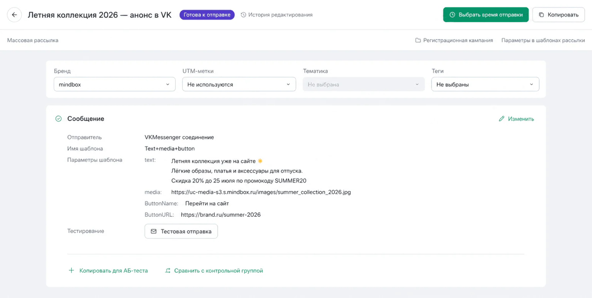Click the clock icon in send-time button

point(452,15)
